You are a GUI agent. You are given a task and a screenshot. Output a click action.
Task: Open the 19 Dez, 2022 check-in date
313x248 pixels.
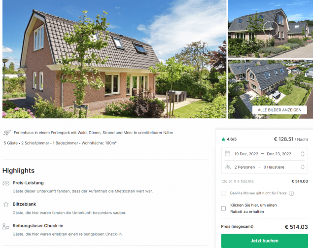pyautogui.click(x=246, y=154)
